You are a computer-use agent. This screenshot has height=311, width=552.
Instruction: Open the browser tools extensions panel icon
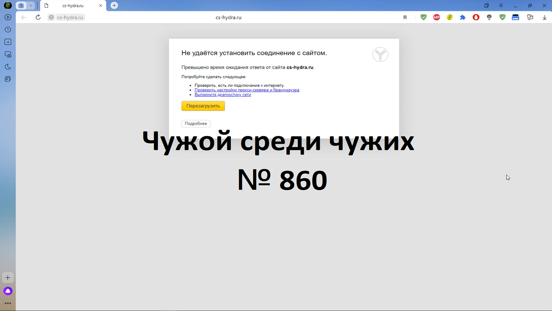[x=530, y=17]
